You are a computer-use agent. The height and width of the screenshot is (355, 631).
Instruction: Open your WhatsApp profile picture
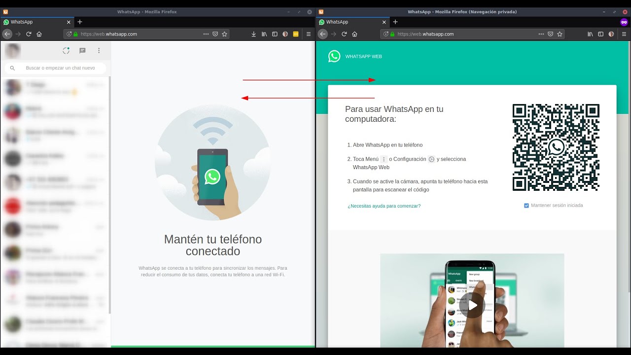click(13, 50)
